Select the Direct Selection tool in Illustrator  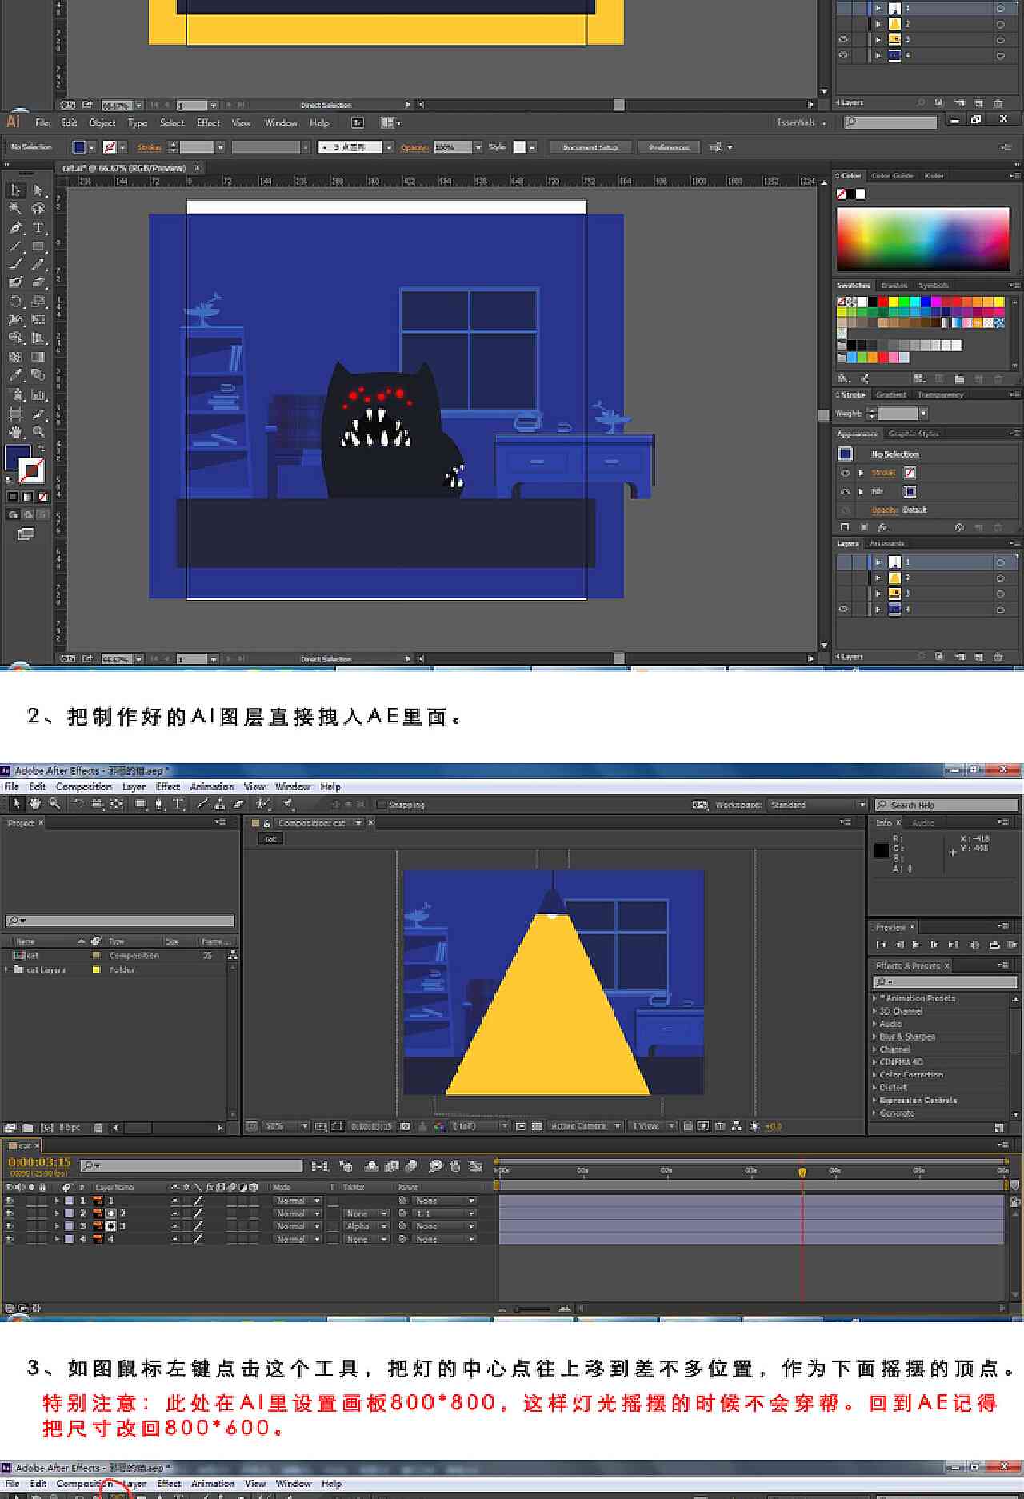(x=38, y=190)
